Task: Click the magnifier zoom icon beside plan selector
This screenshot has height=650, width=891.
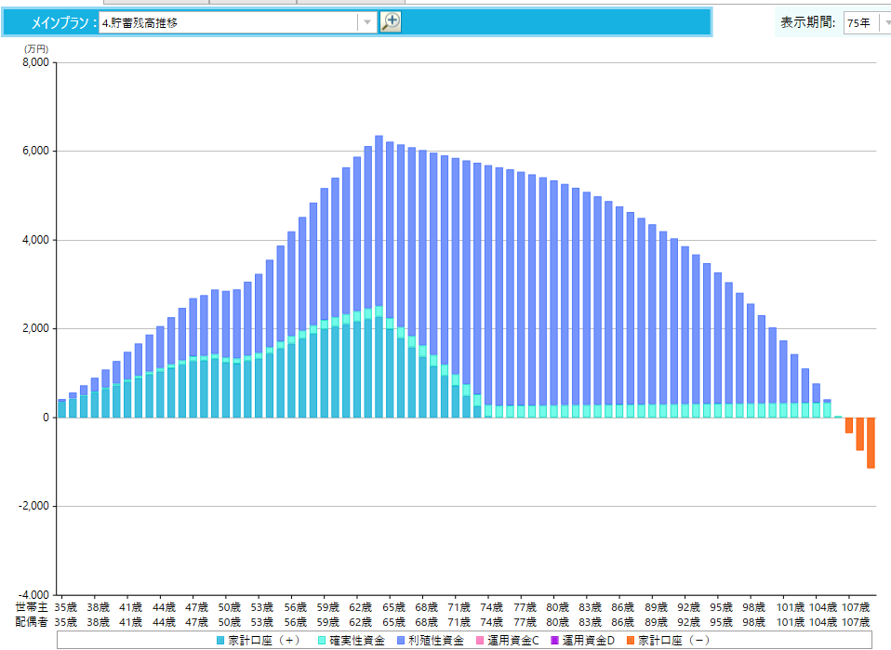Action: tap(391, 22)
